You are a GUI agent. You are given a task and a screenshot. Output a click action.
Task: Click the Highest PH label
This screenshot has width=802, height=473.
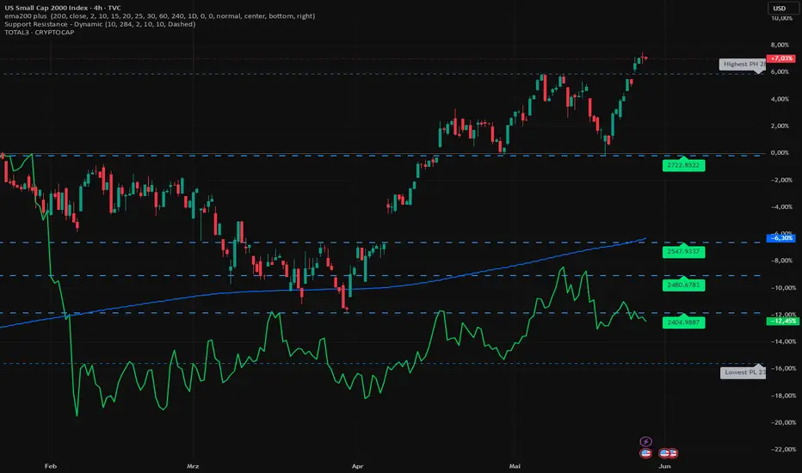click(x=743, y=64)
